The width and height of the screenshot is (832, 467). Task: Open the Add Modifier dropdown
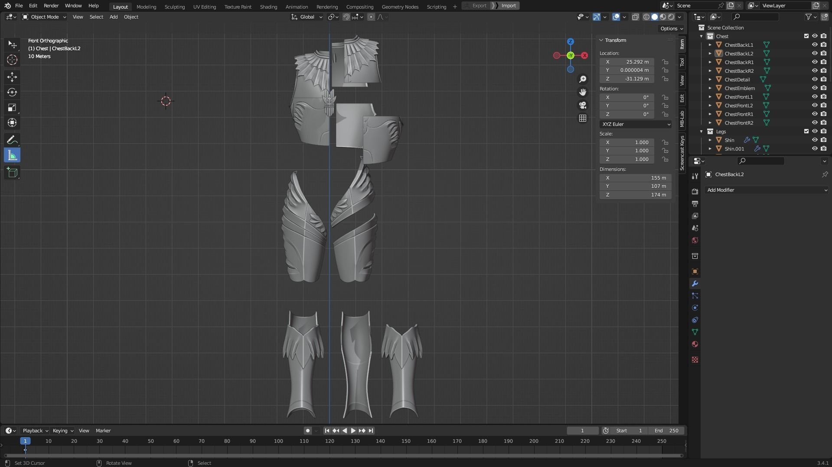pos(767,190)
